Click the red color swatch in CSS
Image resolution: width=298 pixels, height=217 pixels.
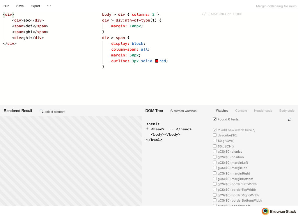pos(157,61)
